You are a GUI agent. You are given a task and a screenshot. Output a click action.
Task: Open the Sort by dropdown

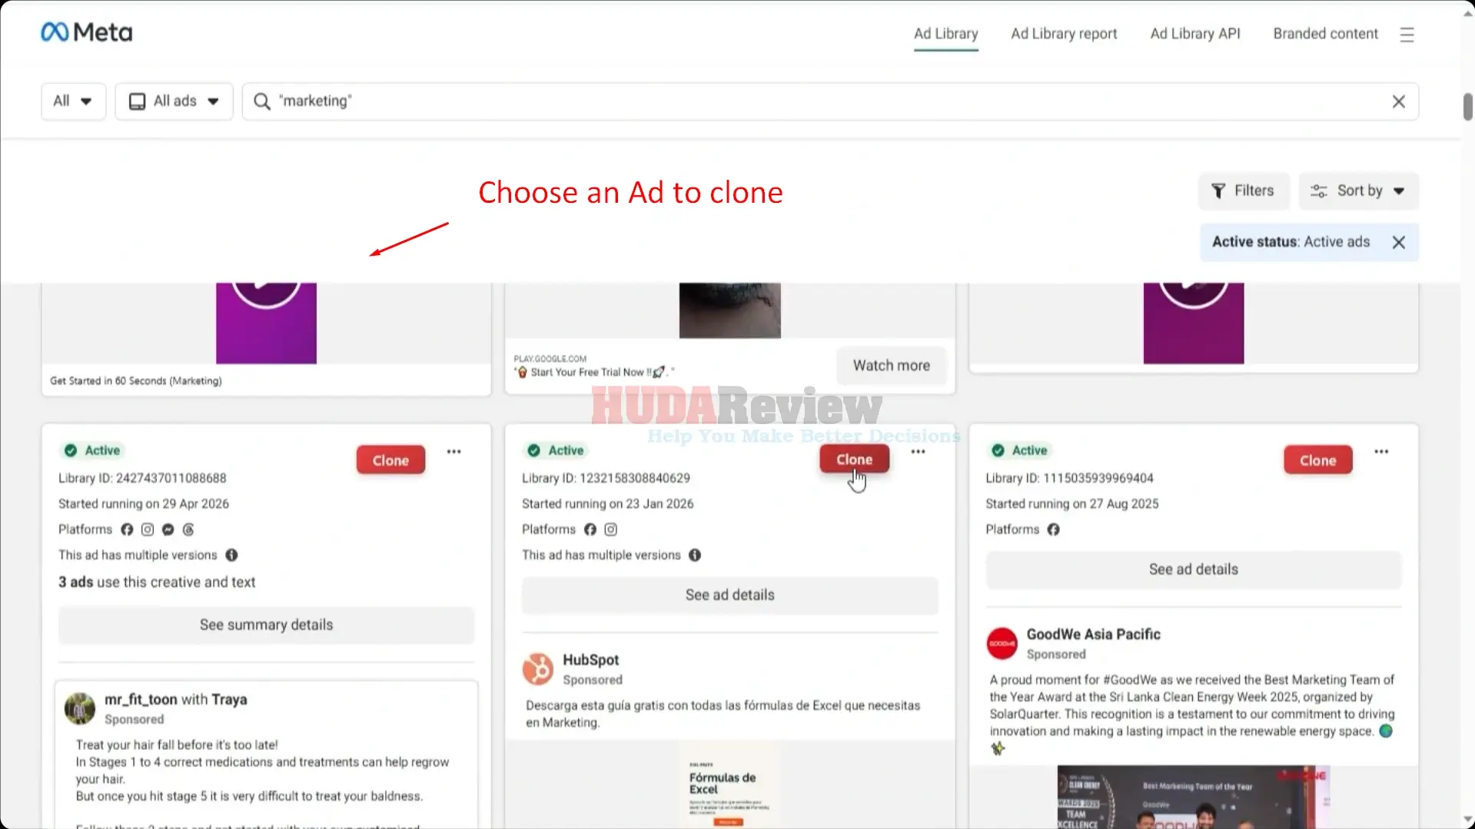[x=1358, y=191]
